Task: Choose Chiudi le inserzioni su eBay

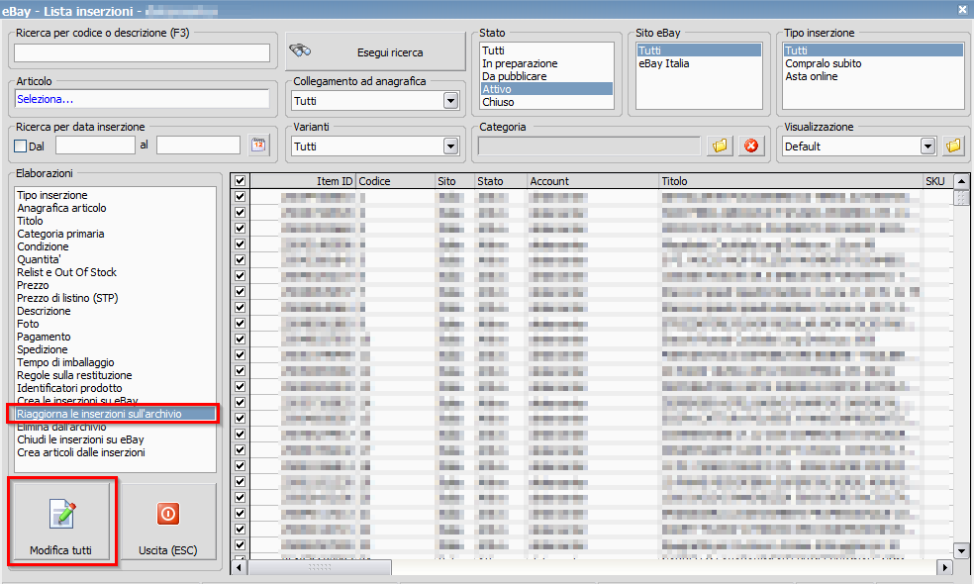Action: (80, 439)
